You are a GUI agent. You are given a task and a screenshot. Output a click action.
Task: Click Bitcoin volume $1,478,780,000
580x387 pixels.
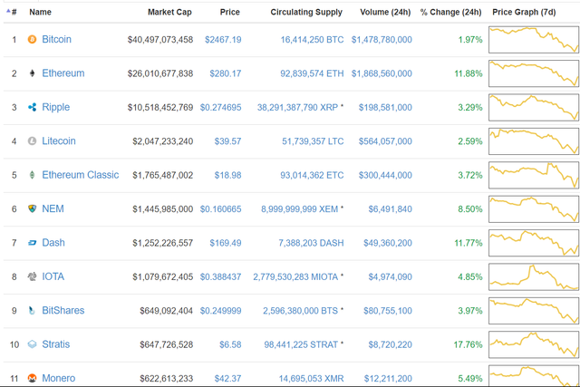click(x=382, y=40)
